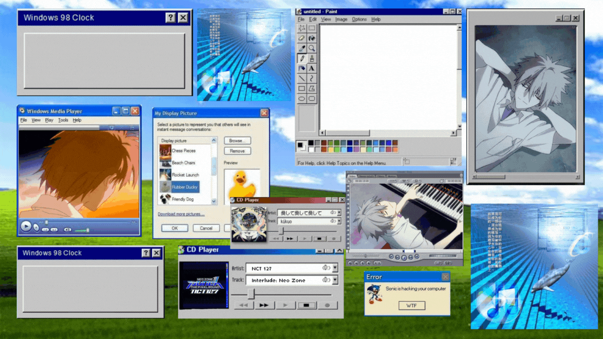Select the rectangular Select tool in Paint
Screen dimensions: 603x339
pyautogui.click(x=312, y=28)
